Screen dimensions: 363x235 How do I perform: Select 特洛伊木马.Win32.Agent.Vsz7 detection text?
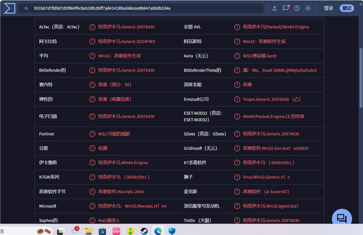tap(271, 206)
